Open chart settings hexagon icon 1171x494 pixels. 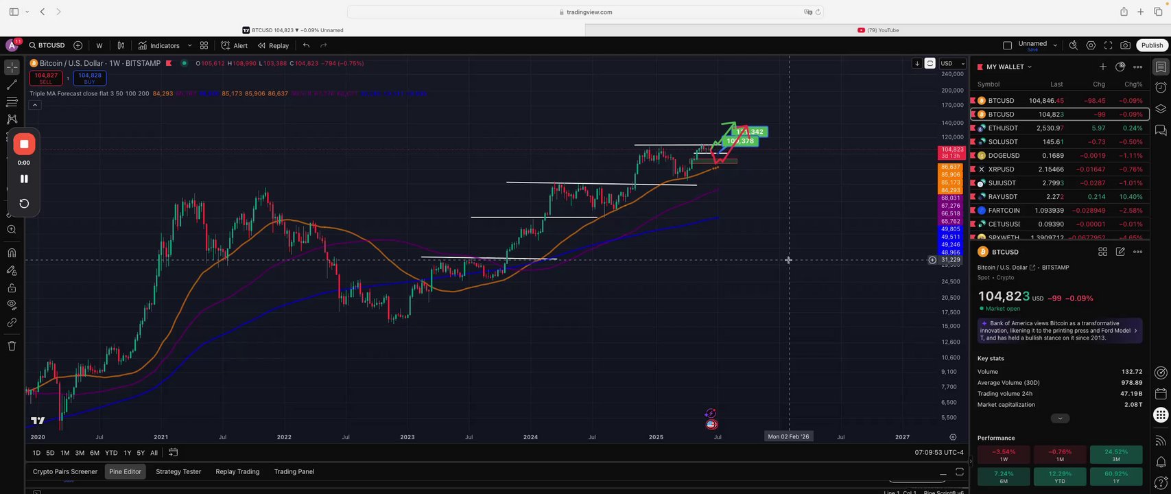coord(1091,45)
